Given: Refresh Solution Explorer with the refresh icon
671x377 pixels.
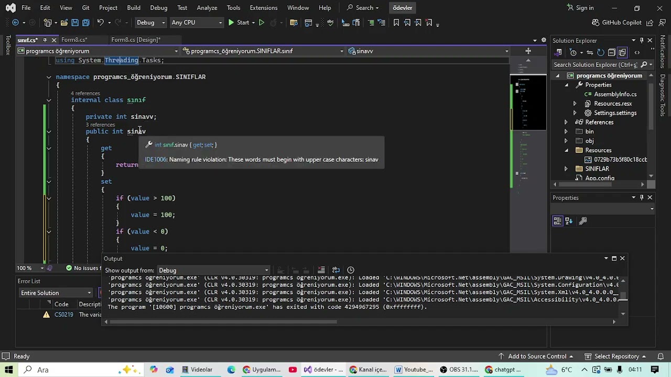Looking at the screenshot, I should click(601, 52).
